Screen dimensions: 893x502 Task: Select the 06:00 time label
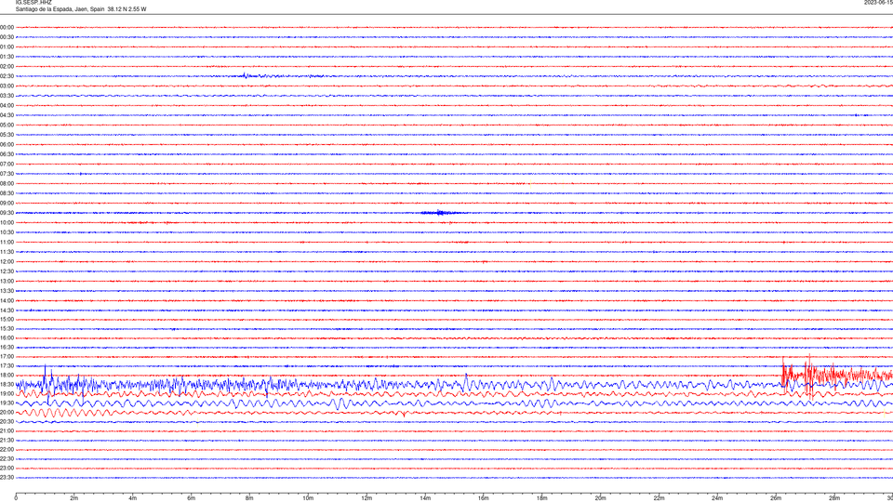pos(7,145)
